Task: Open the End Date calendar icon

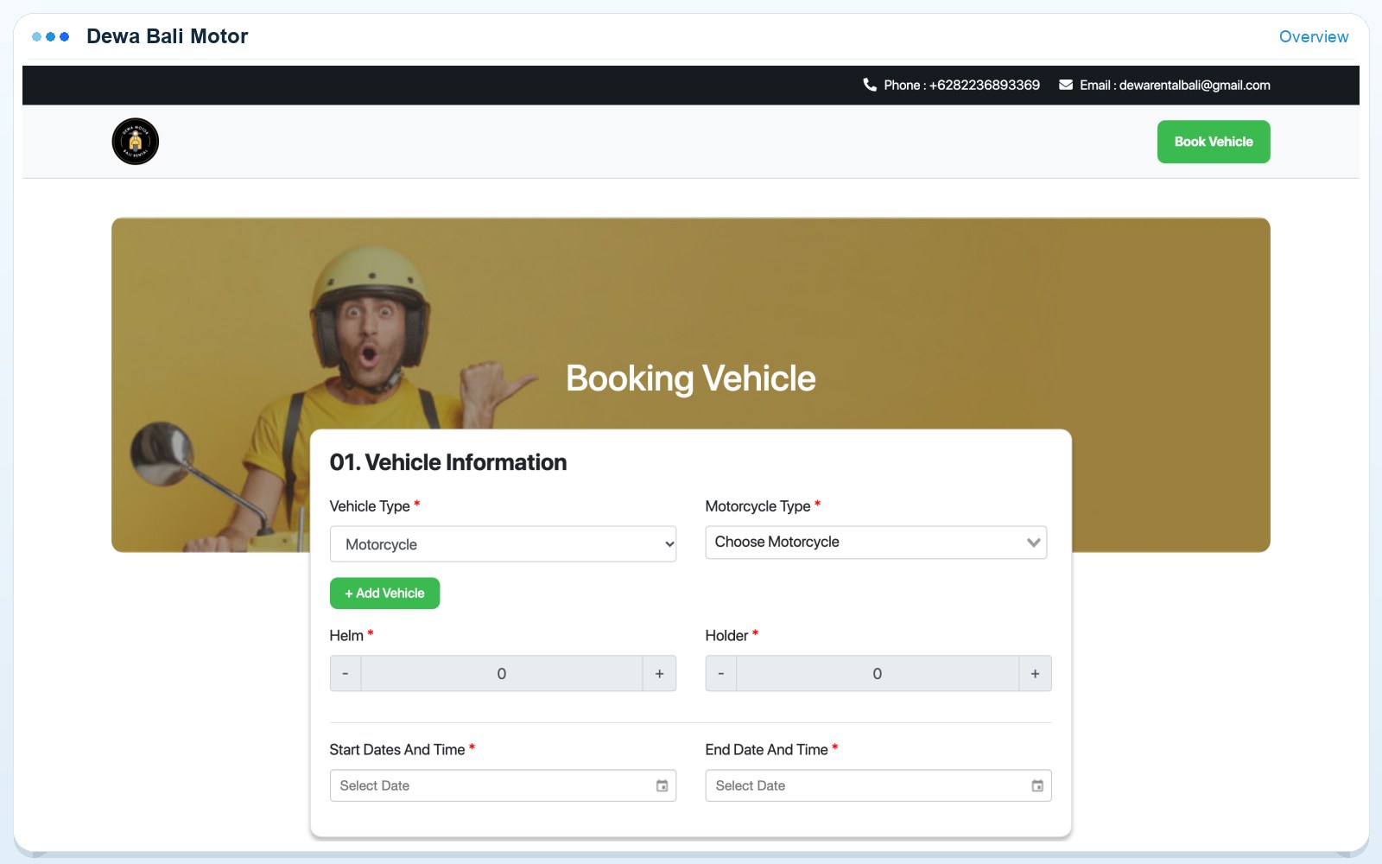Action: (x=1037, y=785)
